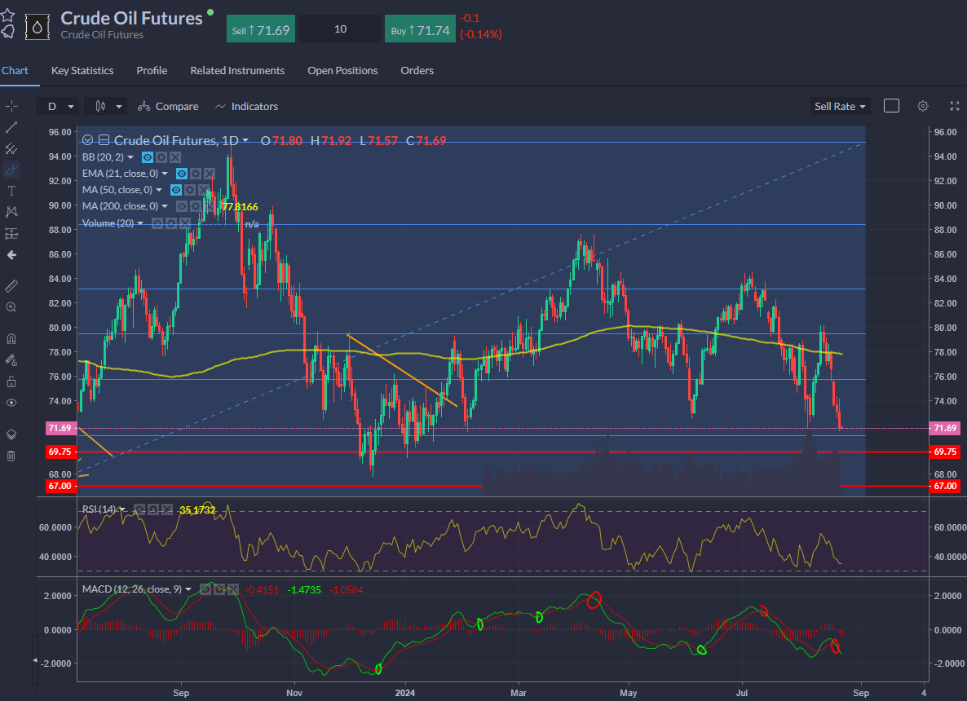This screenshot has height=701, width=967.
Task: Enable magnet snapping mode
Action: 11,339
